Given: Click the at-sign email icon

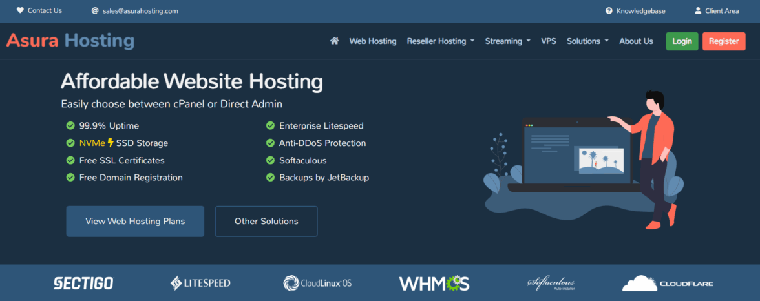Looking at the screenshot, I should (x=95, y=11).
